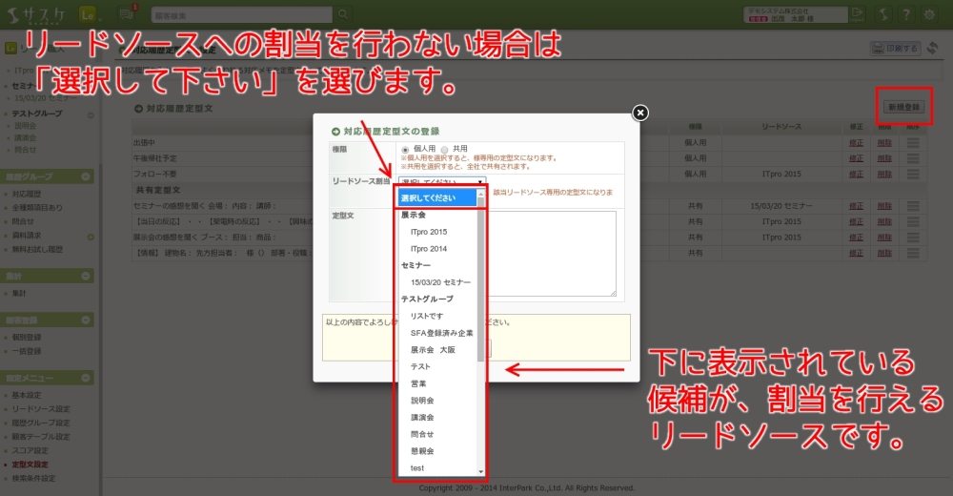Image resolution: width=953 pixels, height=496 pixels.
Task: Close the registration dialog with X
Action: point(640,113)
